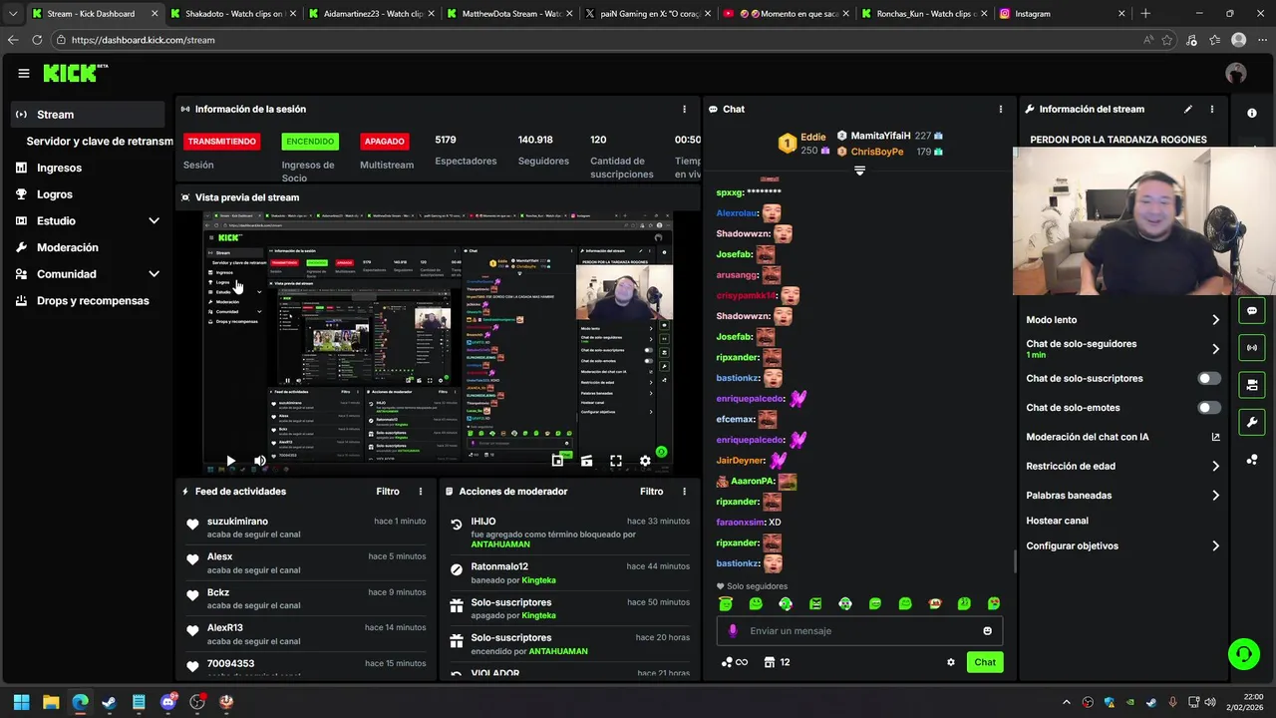The width and height of the screenshot is (1276, 718).
Task: Click suzukimirano follower entry
Action: click(307, 528)
